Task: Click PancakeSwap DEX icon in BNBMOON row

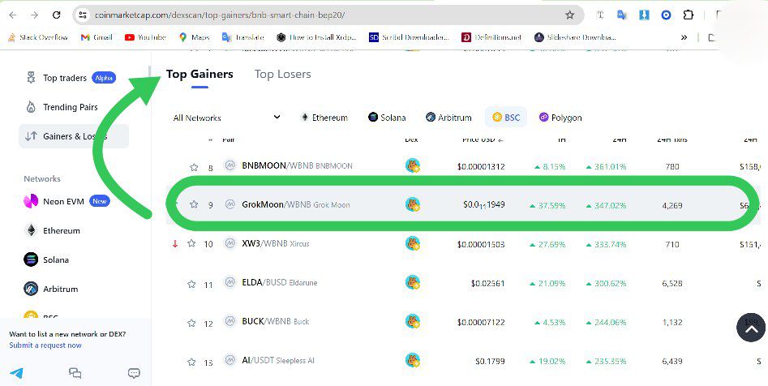Action: click(x=413, y=165)
